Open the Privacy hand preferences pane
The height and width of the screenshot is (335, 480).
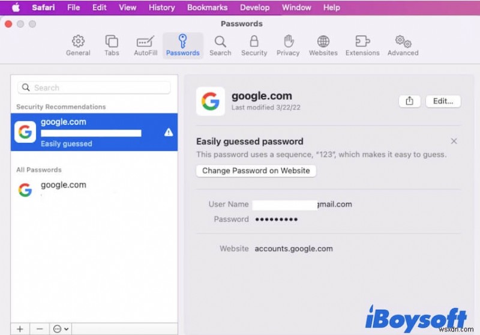point(288,46)
